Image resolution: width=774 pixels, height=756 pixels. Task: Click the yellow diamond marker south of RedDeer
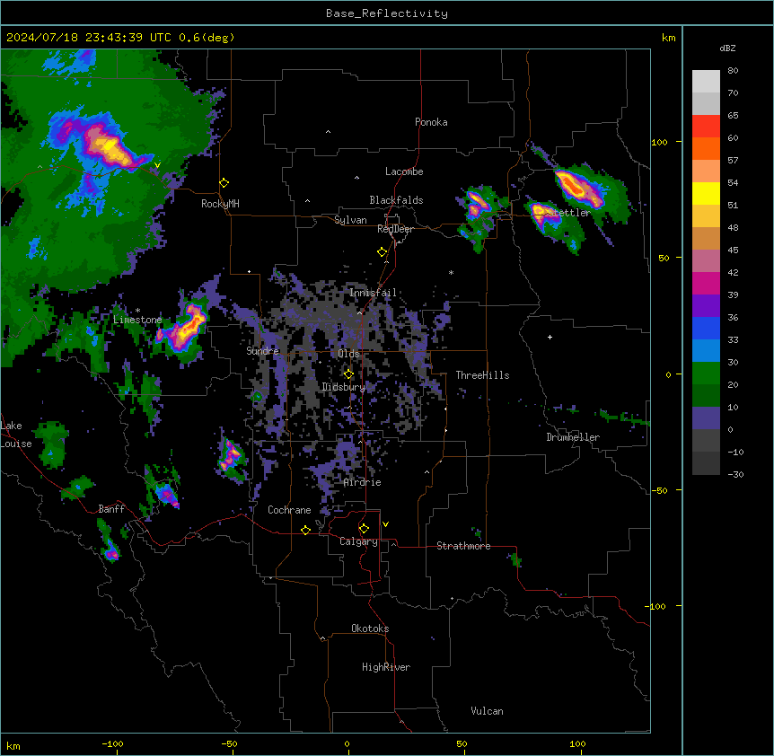pos(383,252)
